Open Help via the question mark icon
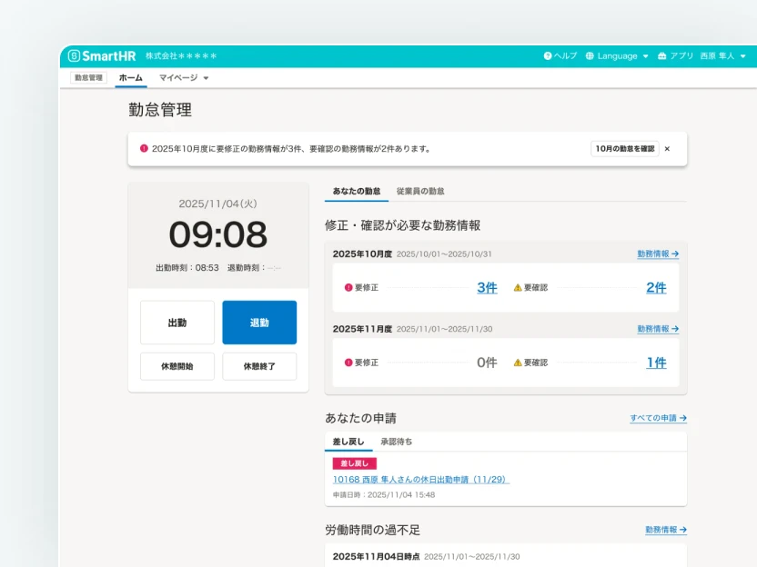 point(548,56)
